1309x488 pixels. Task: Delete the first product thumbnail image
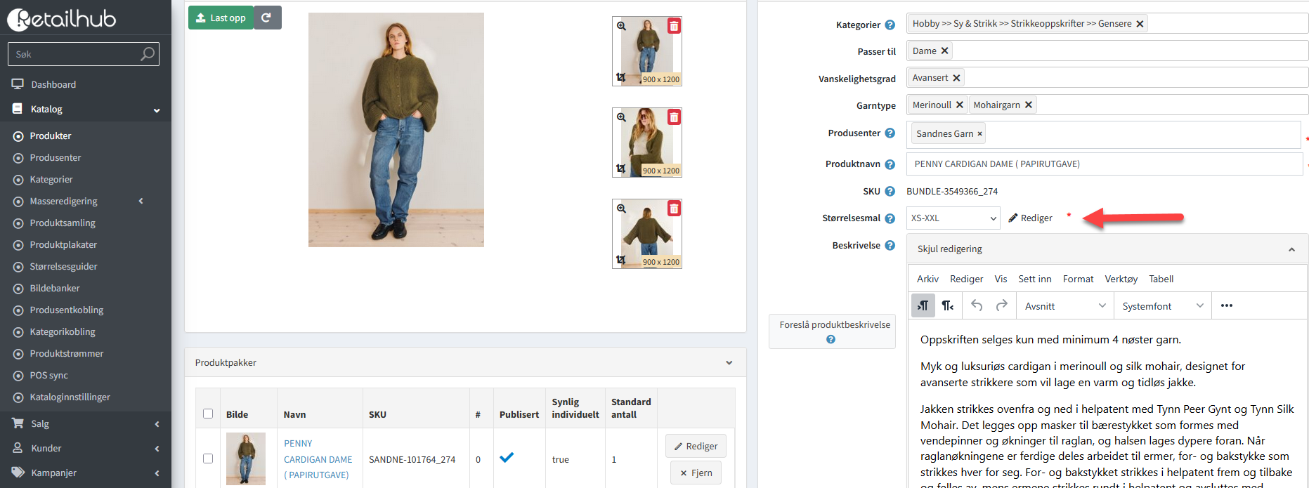pos(674,26)
